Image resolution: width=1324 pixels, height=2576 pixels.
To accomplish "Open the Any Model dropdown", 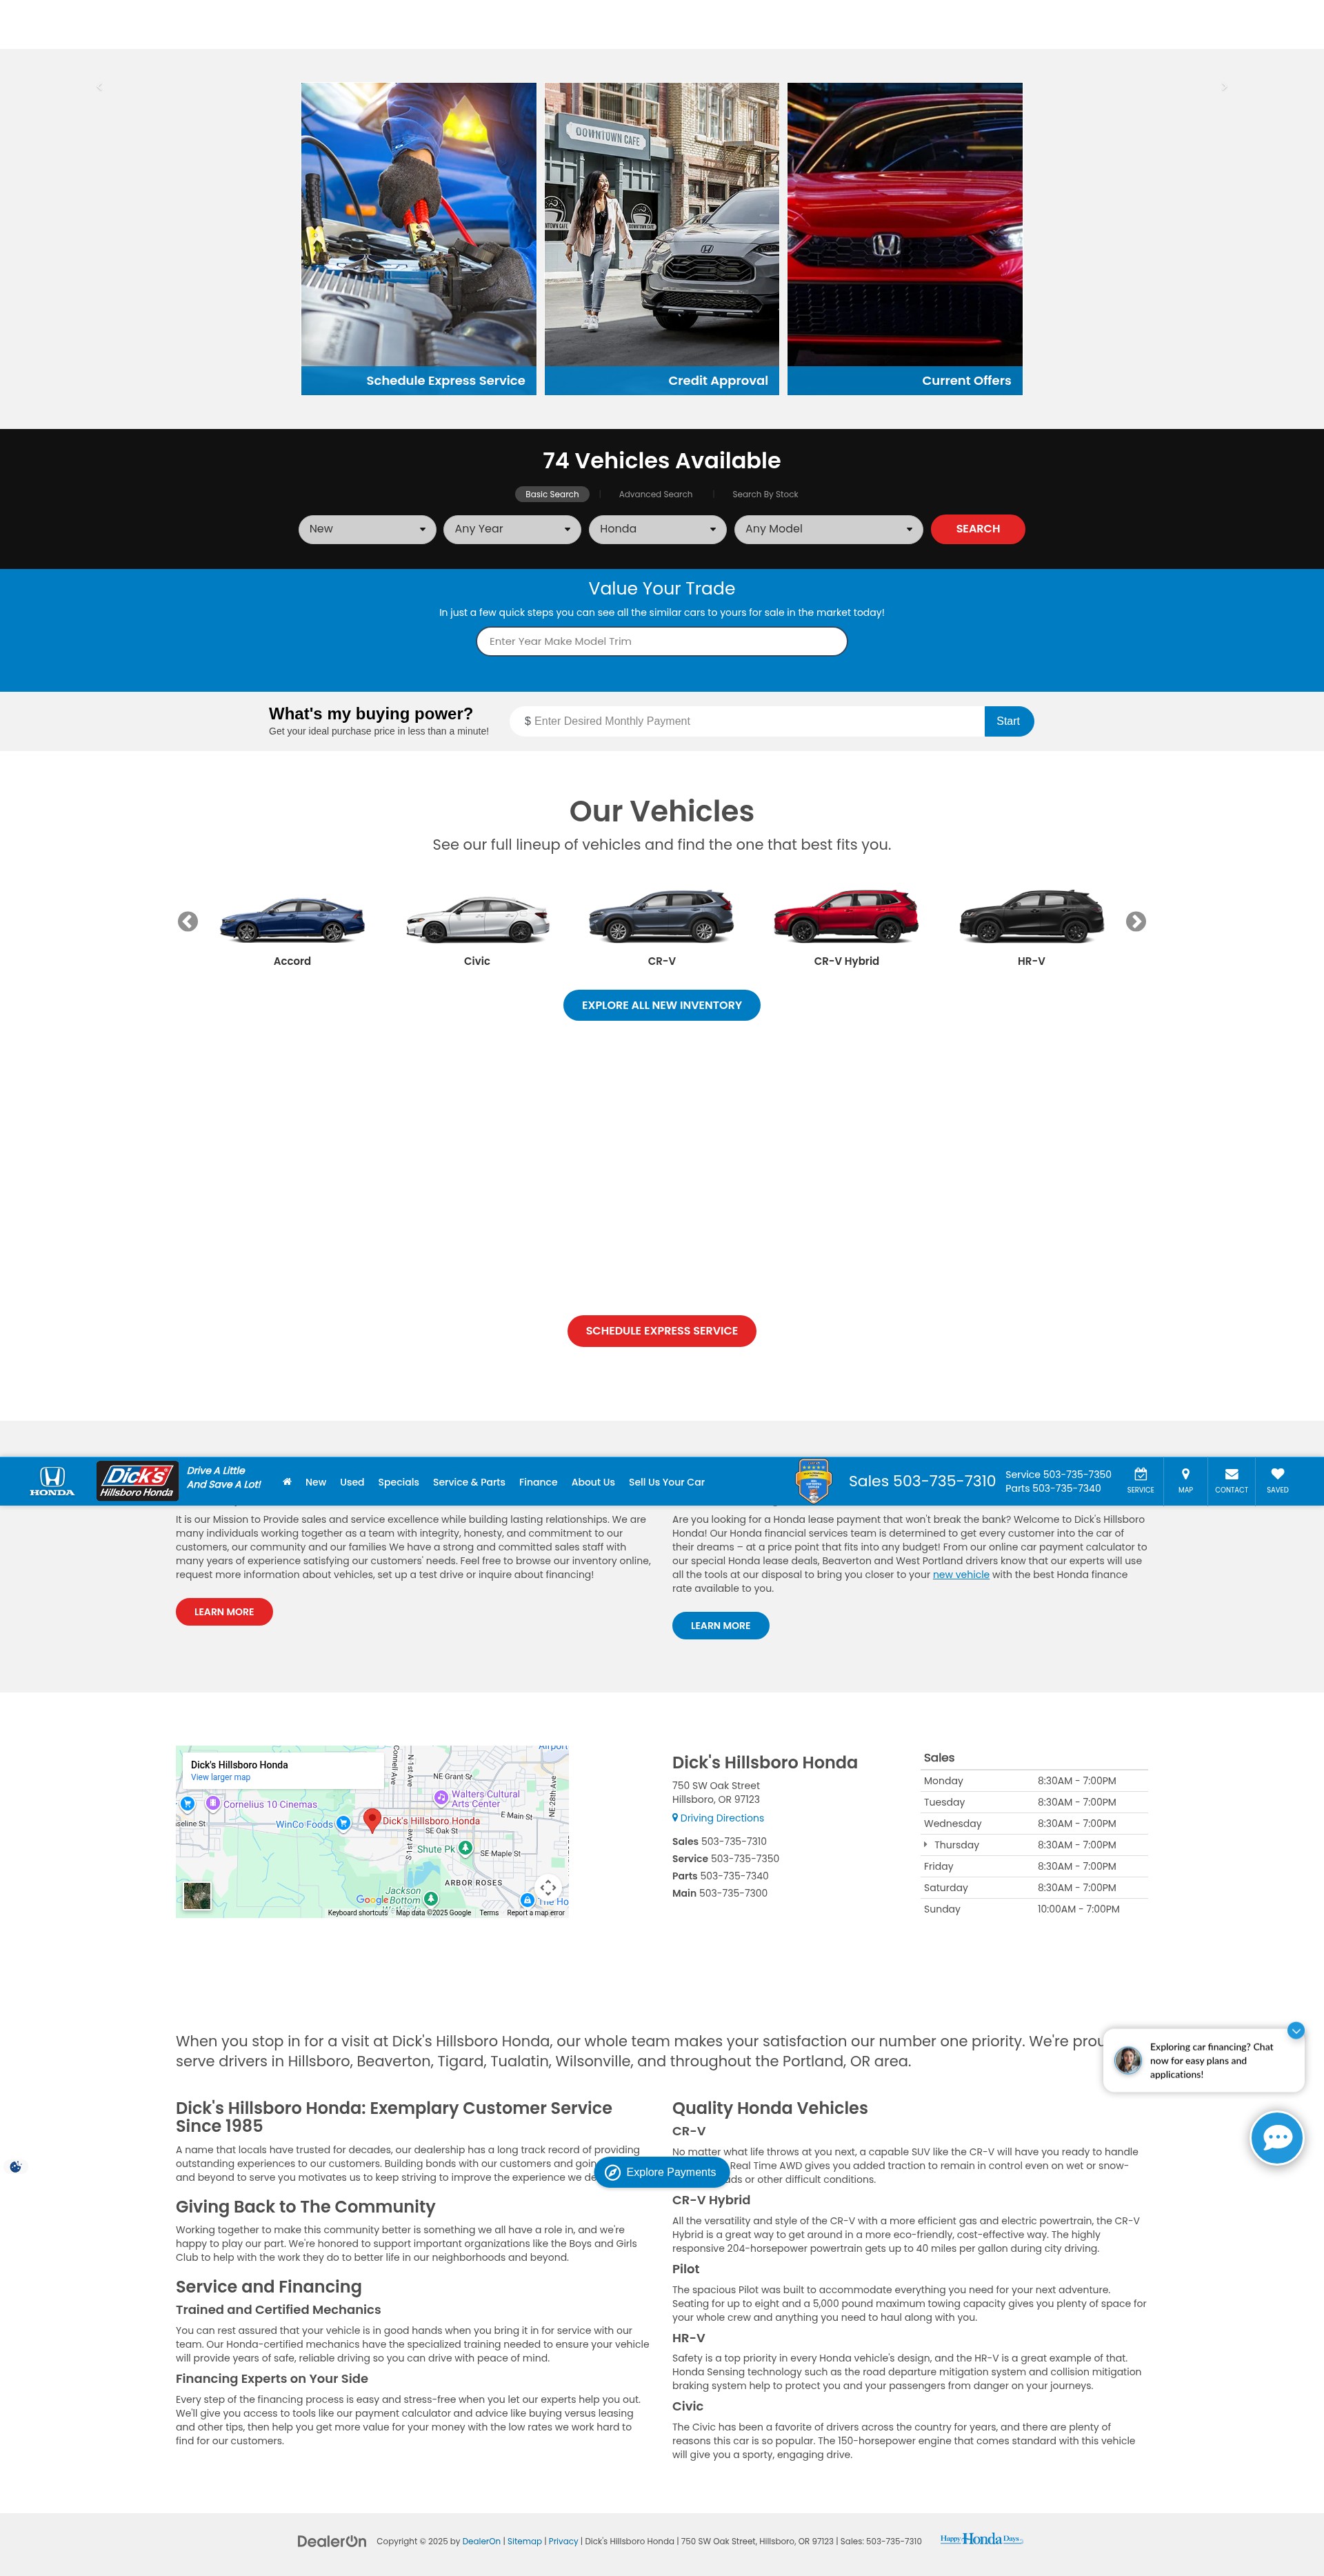I will point(828,529).
